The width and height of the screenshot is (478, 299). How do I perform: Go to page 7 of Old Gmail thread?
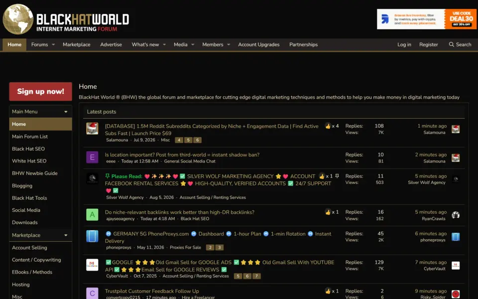click(x=256, y=276)
